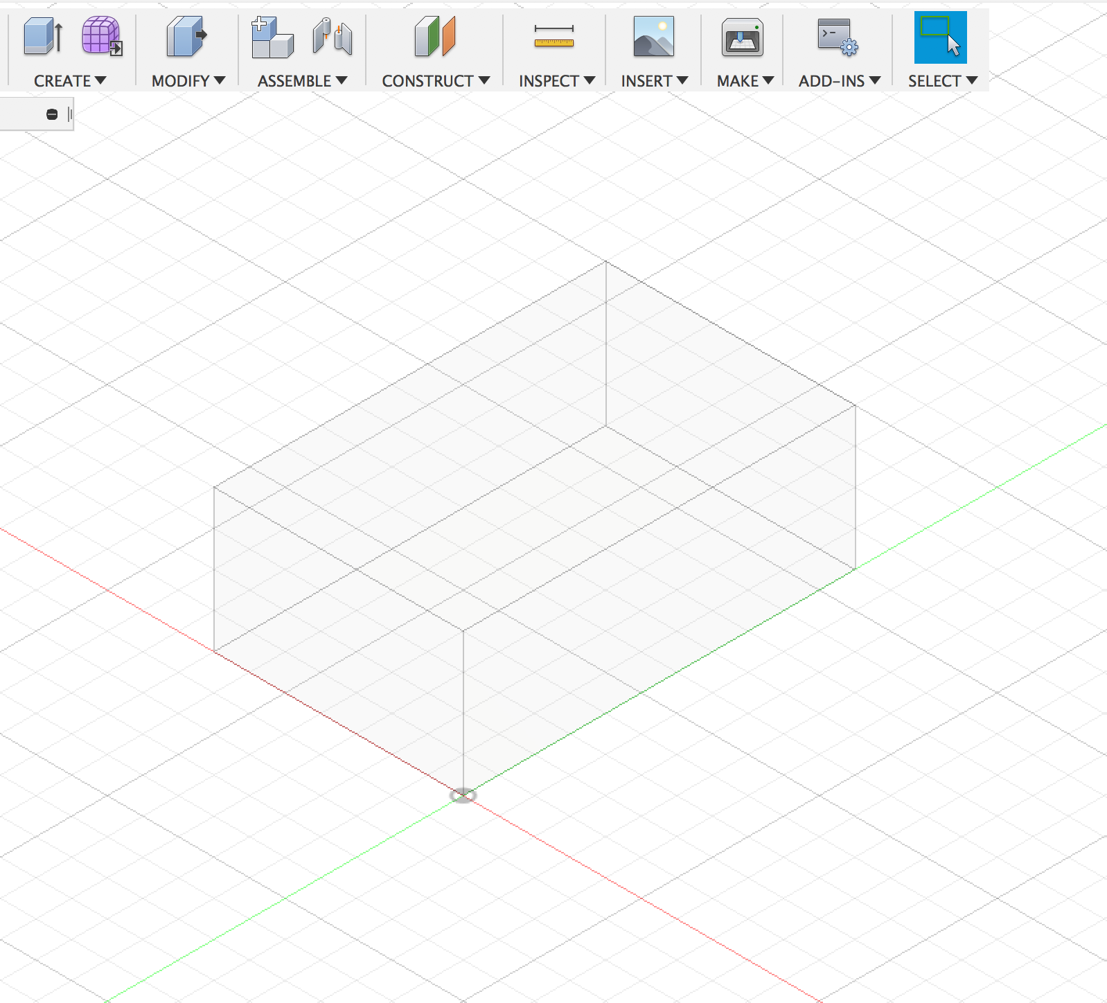
Task: Open the MODIFY dropdown menu
Action: [188, 81]
